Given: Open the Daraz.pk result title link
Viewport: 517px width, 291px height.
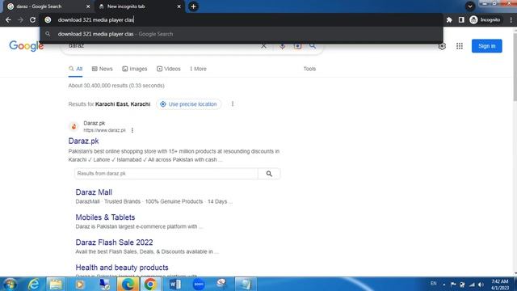Looking at the screenshot, I should 83,141.
